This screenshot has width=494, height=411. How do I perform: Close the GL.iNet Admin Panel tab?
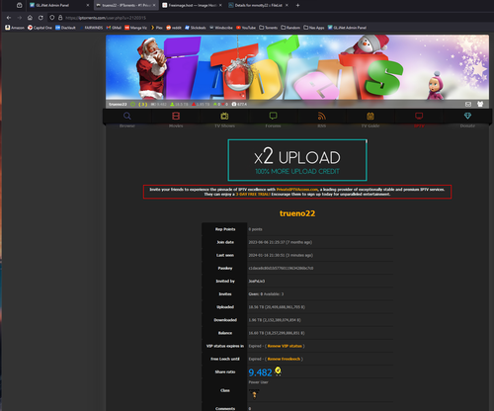88,5
